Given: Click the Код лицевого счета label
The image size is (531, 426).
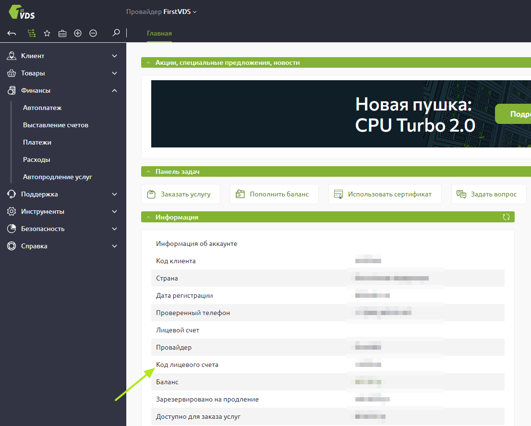Looking at the screenshot, I should [187, 365].
